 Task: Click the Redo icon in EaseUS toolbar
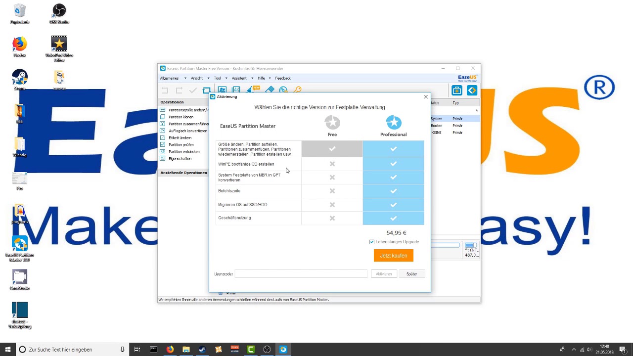(x=179, y=90)
